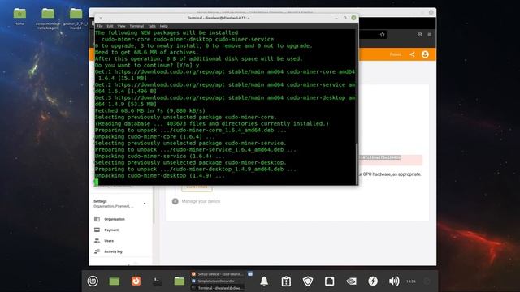Screen dimensions: 520x292
Task: Click the Users people icon
Action: coord(97,241)
